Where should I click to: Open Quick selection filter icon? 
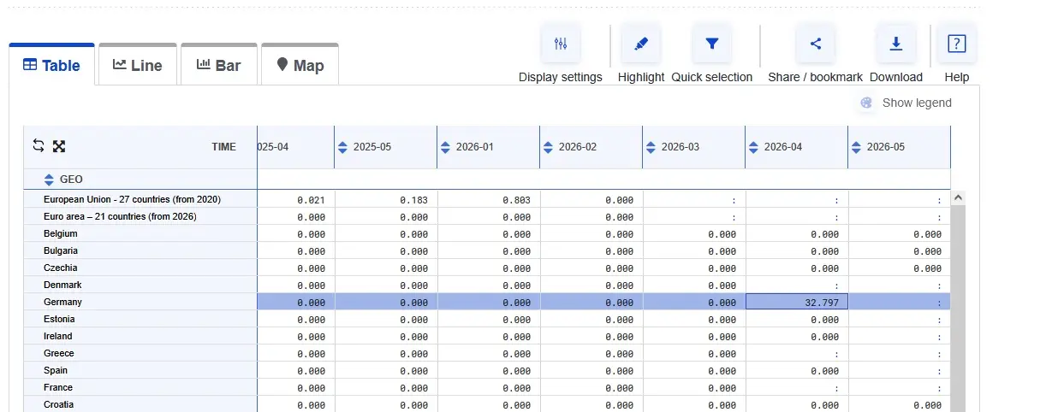(711, 44)
